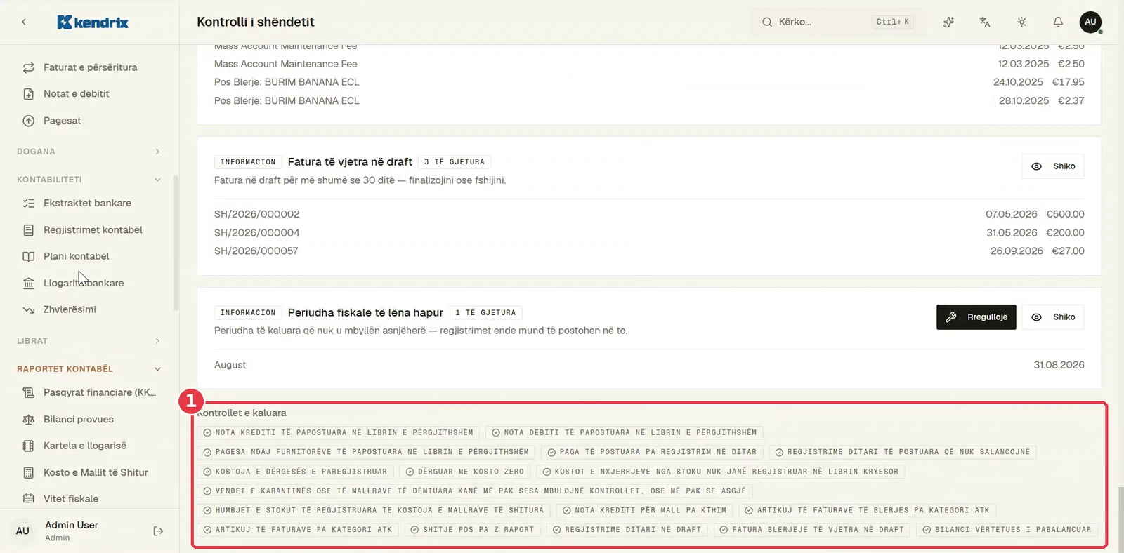This screenshot has height=553, width=1124.
Task: Click the Kosto e Mallit të Shitur icon
Action: [29, 472]
